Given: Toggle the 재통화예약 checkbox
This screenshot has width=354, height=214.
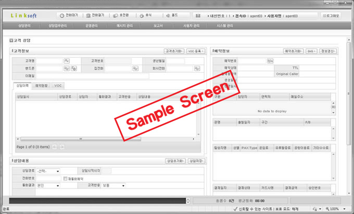Looking at the screenshot, I should pos(64,178).
